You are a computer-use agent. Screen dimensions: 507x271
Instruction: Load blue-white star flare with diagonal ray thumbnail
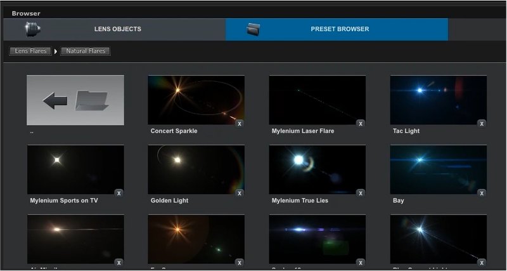439,239
